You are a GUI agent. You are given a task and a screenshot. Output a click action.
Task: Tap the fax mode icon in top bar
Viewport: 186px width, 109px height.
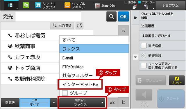tap(10, 5)
